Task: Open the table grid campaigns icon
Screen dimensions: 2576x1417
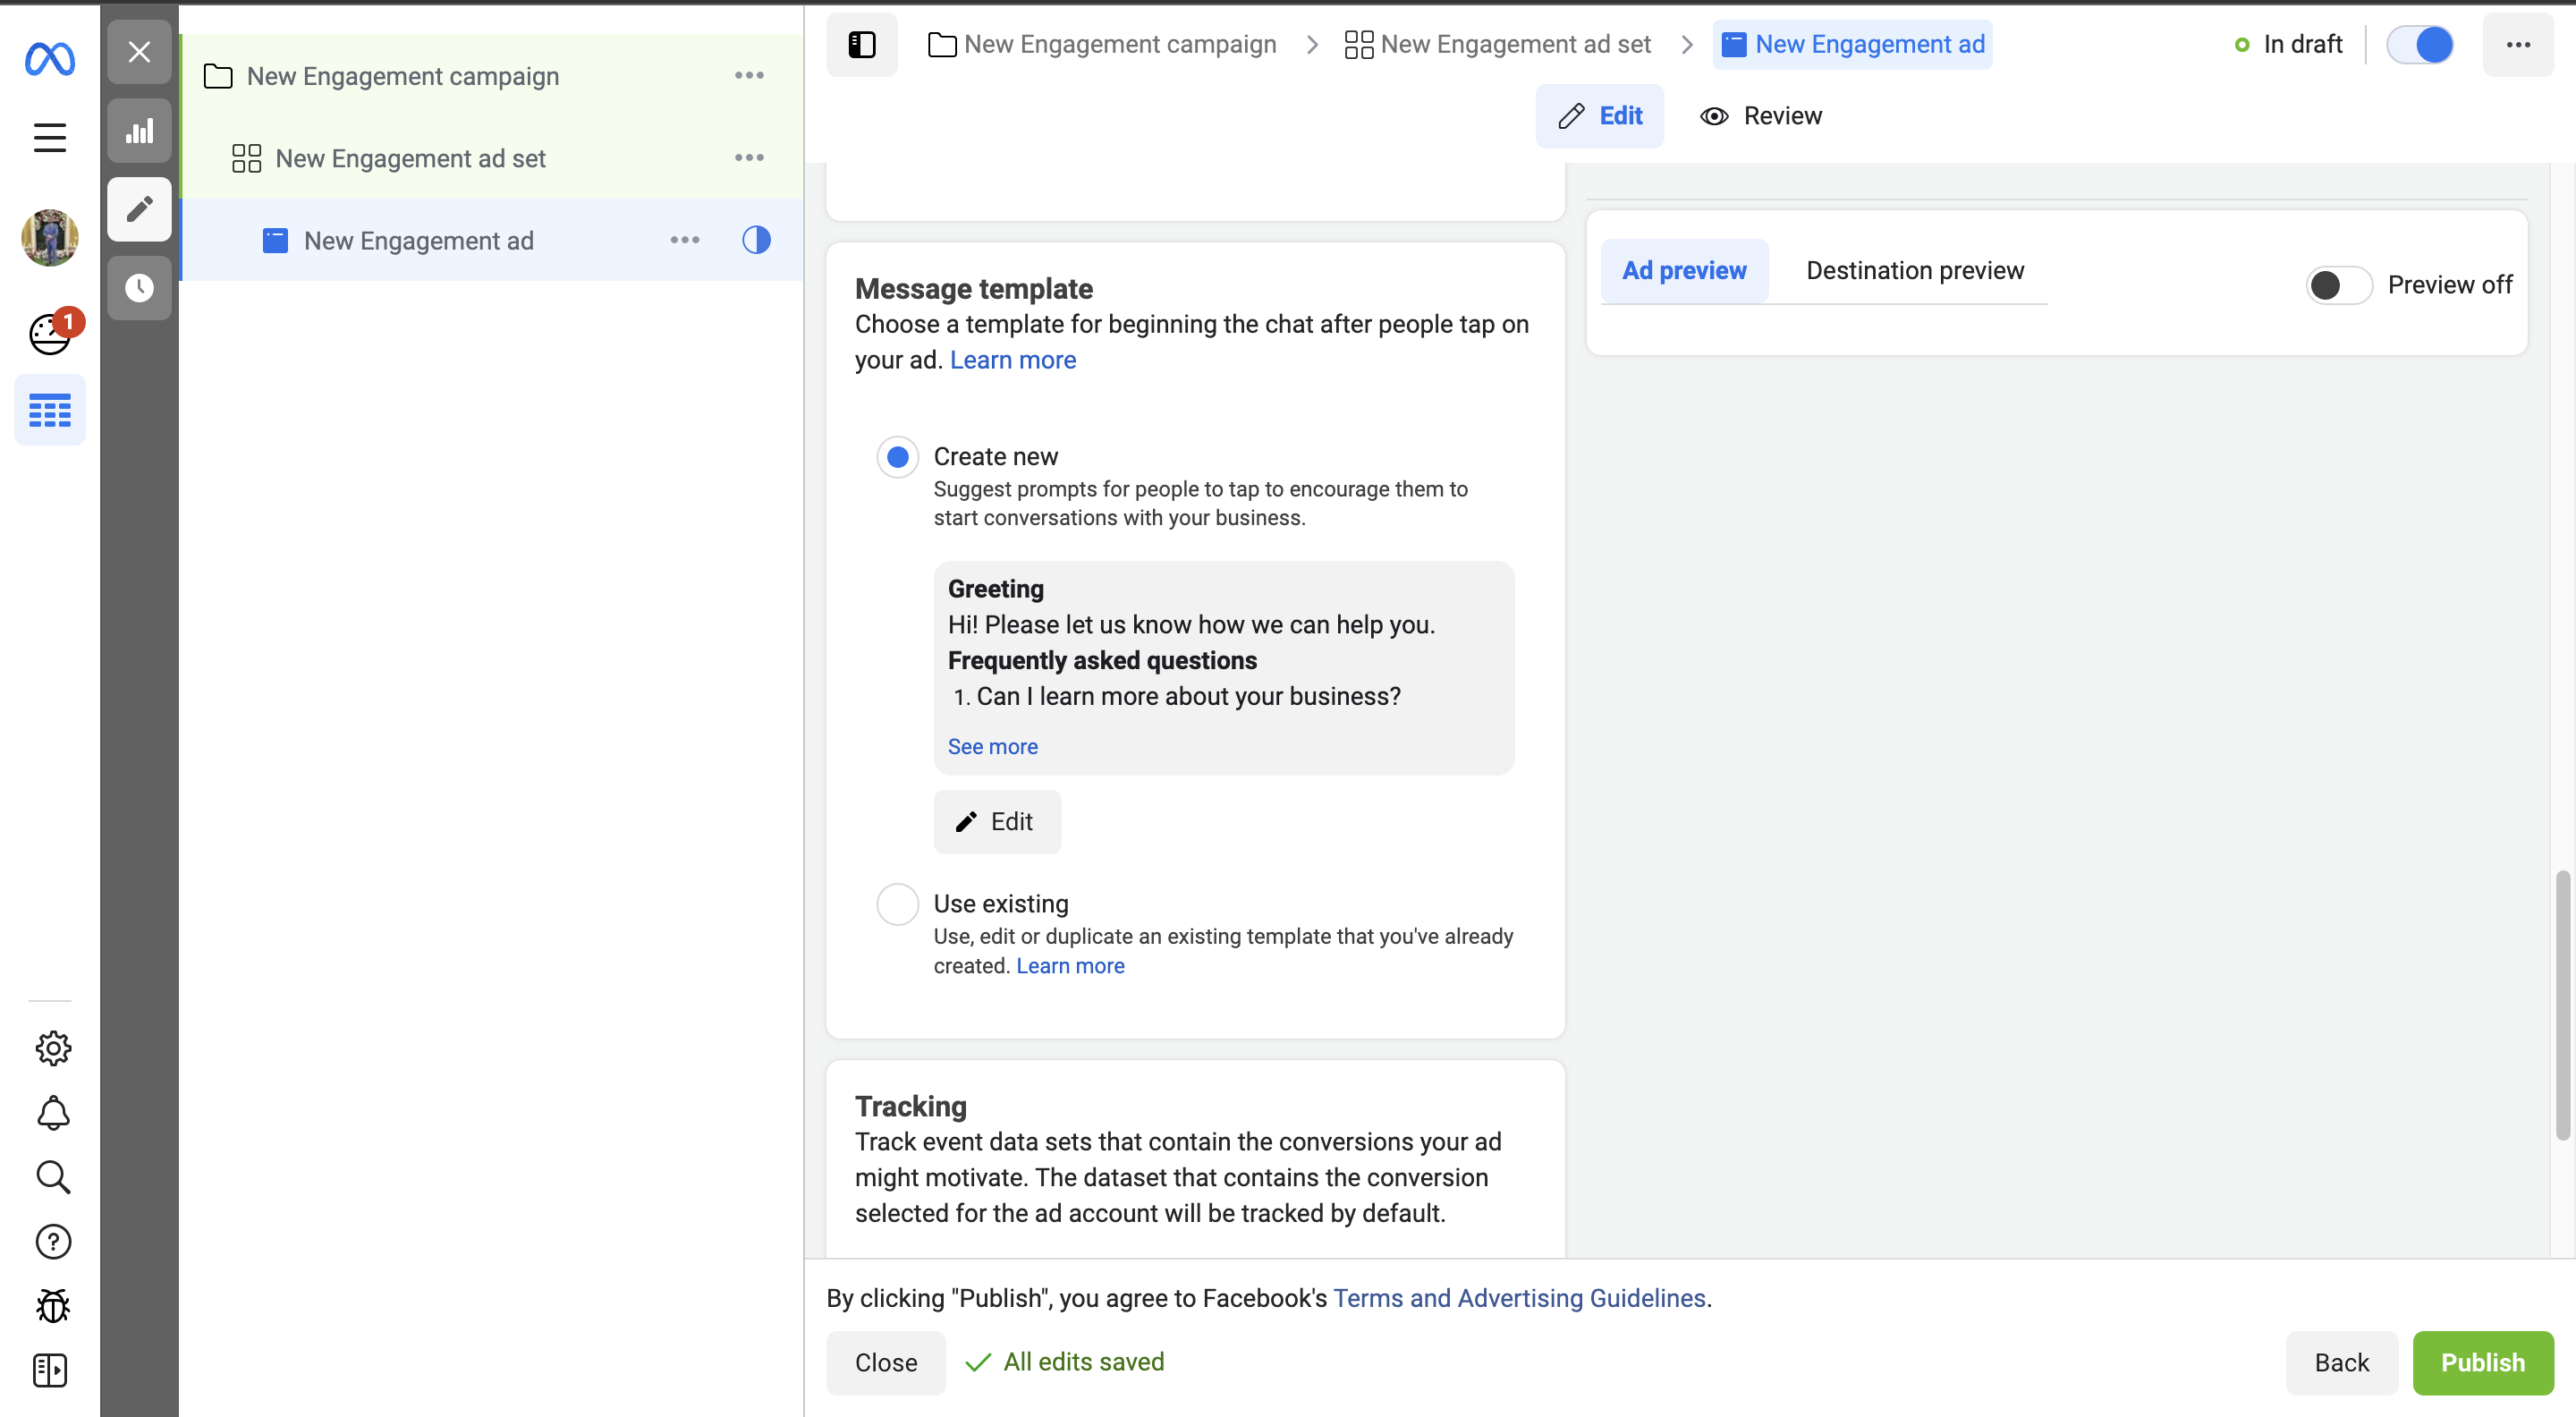Action: pyautogui.click(x=49, y=410)
